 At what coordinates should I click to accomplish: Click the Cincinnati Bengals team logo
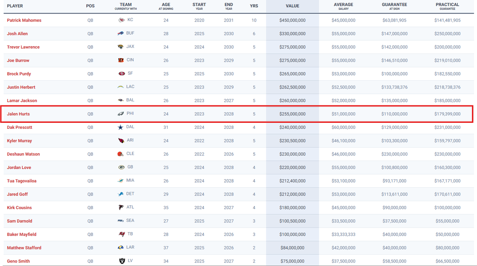click(120, 60)
